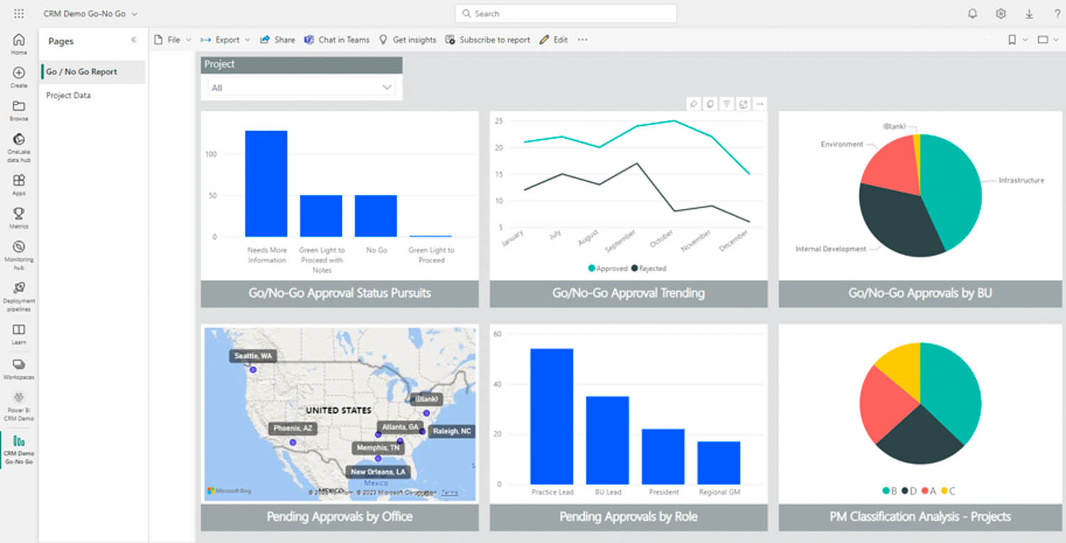Click the Chat in Teams button
The height and width of the screenshot is (543, 1066).
click(x=337, y=40)
